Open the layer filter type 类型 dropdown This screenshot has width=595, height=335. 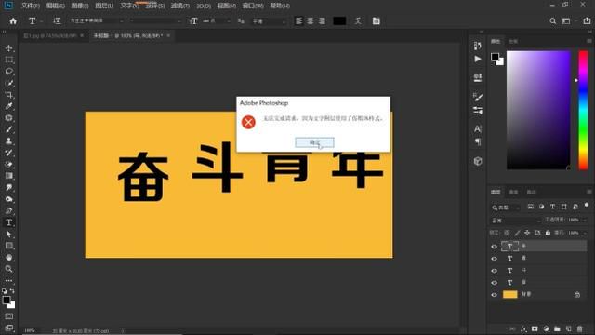pos(506,208)
